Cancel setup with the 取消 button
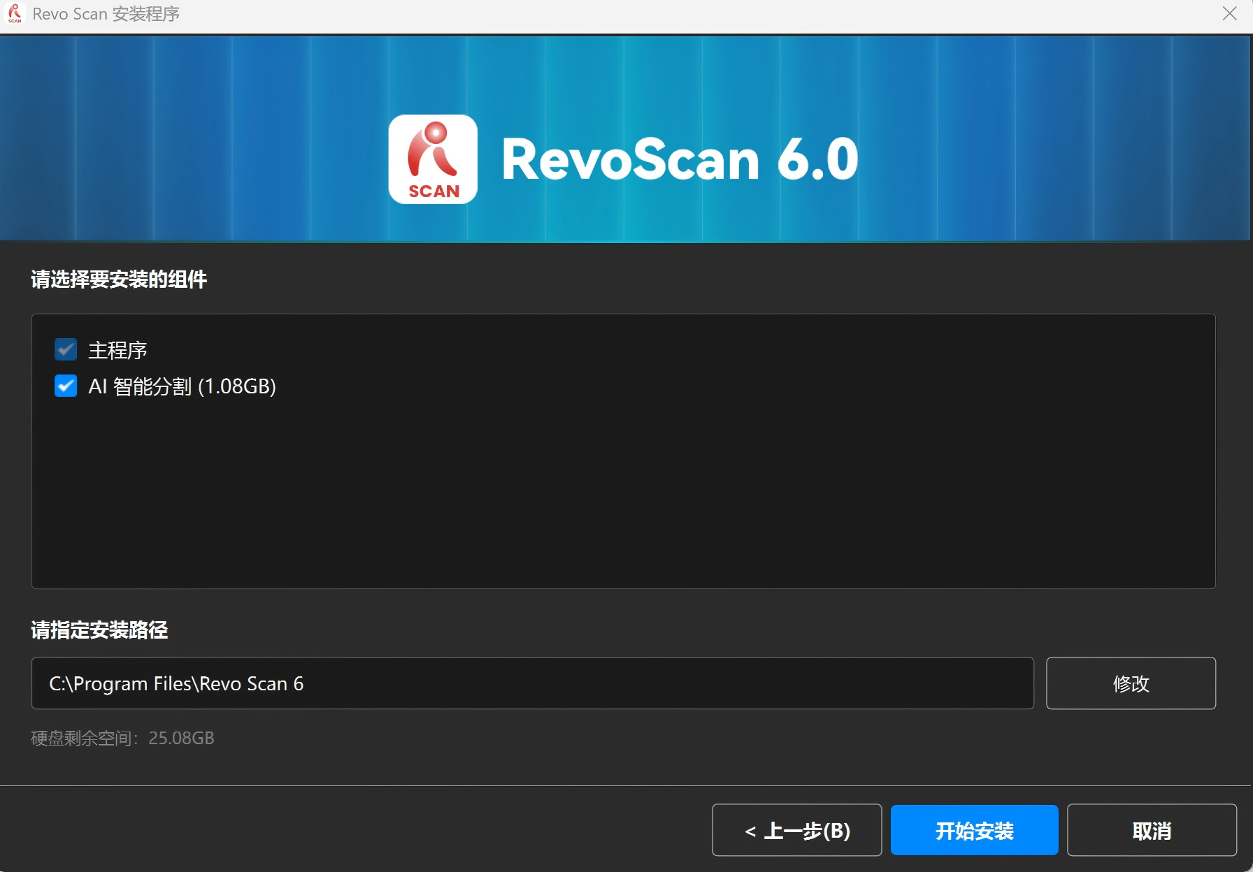 tap(1152, 830)
